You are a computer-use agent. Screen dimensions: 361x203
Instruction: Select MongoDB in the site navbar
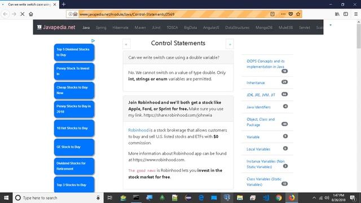coord(264,28)
